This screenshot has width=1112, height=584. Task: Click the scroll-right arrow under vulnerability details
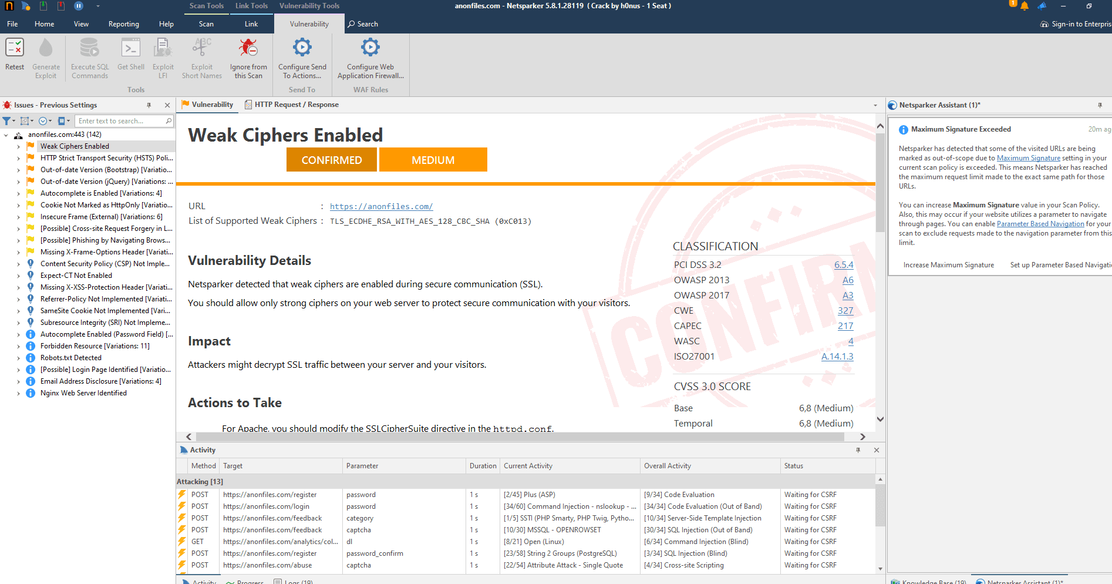click(862, 437)
